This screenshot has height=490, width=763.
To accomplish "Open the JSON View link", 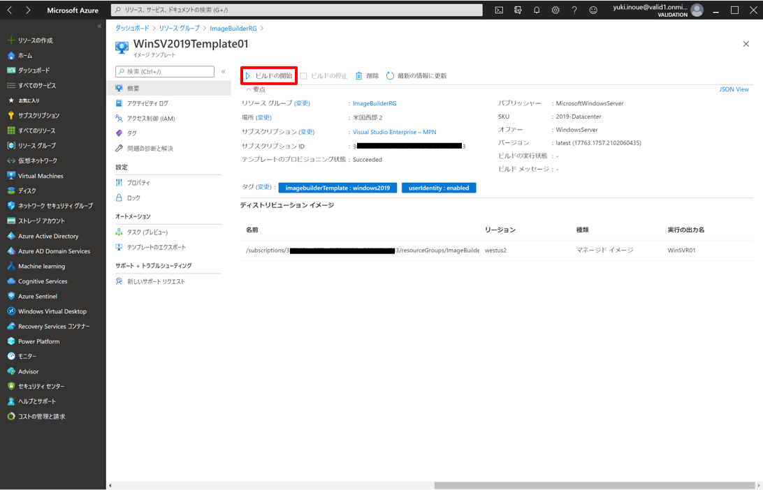I will coord(734,89).
